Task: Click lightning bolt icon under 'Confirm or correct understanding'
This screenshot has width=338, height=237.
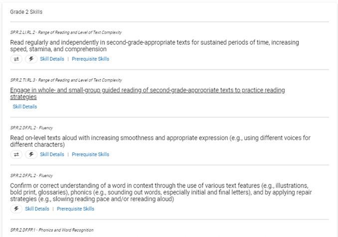Action: (x=16, y=209)
